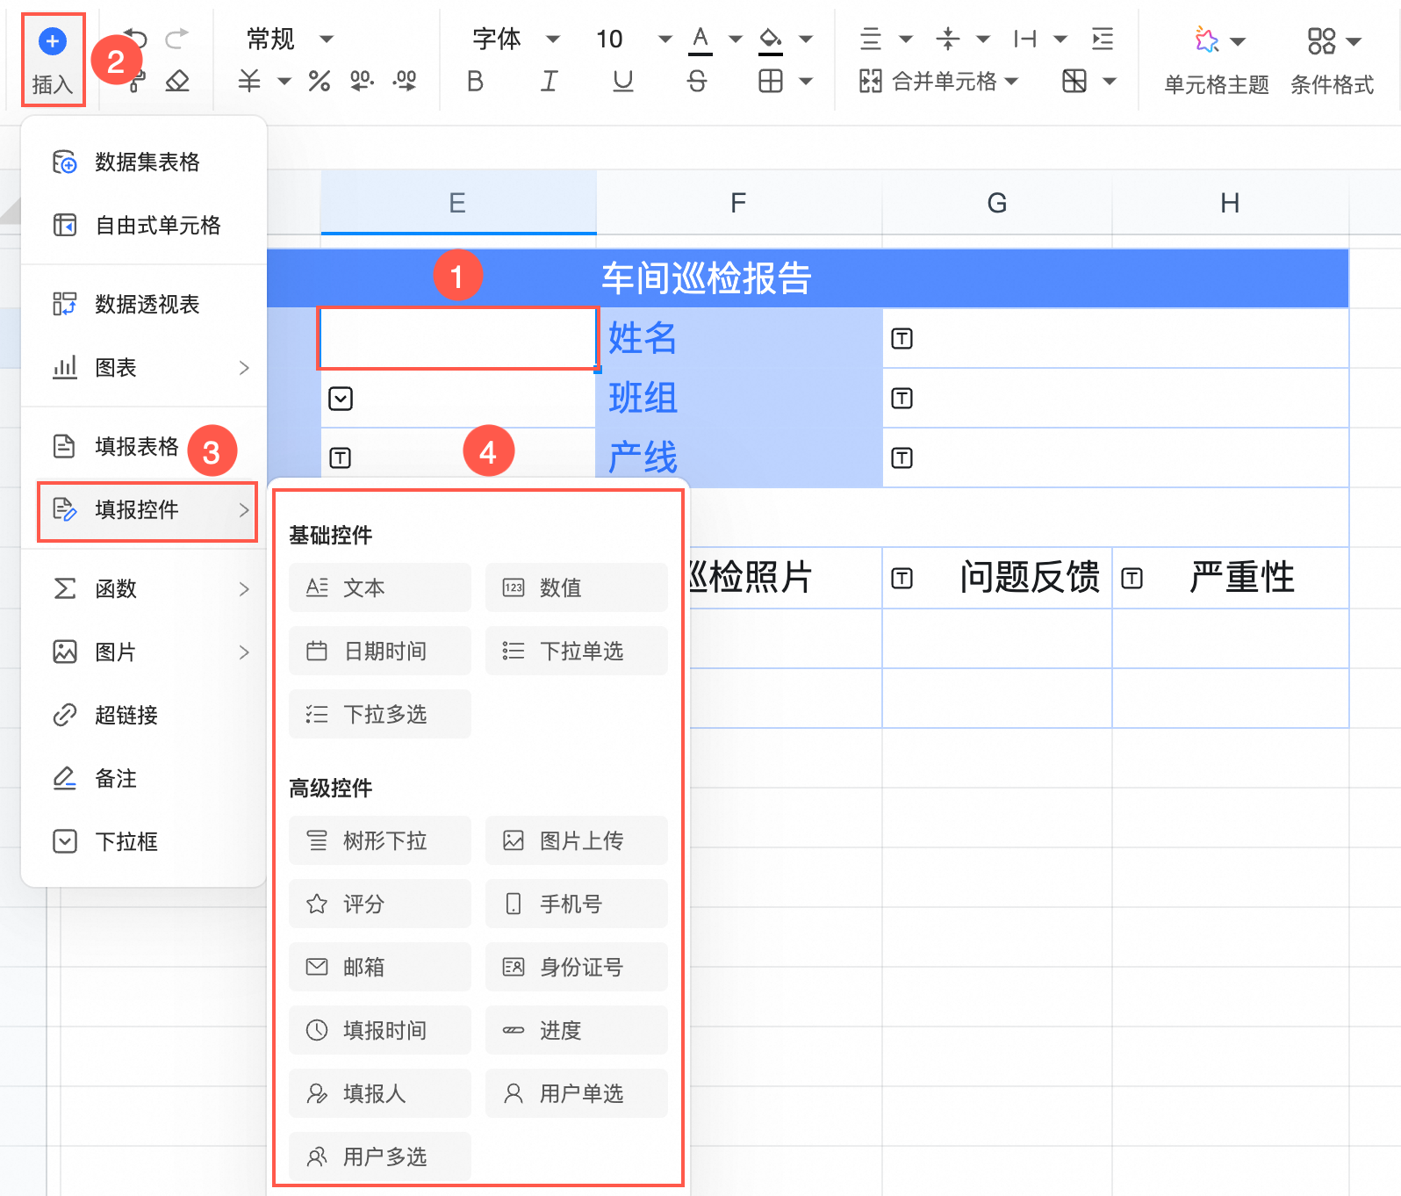1401x1196 pixels.
Task: Insert a hyperlink via 超链接
Action: (144, 716)
